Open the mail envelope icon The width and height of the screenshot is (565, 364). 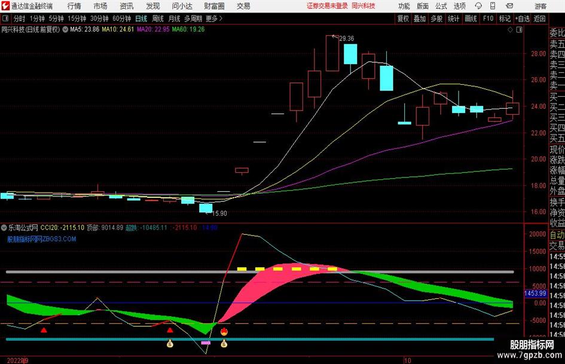click(509, 6)
